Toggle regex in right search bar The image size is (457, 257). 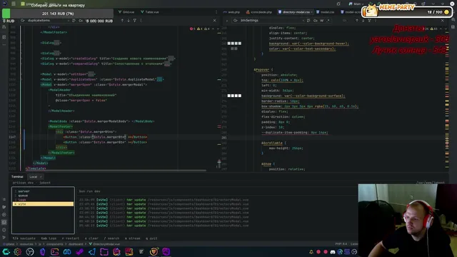pos(328,21)
